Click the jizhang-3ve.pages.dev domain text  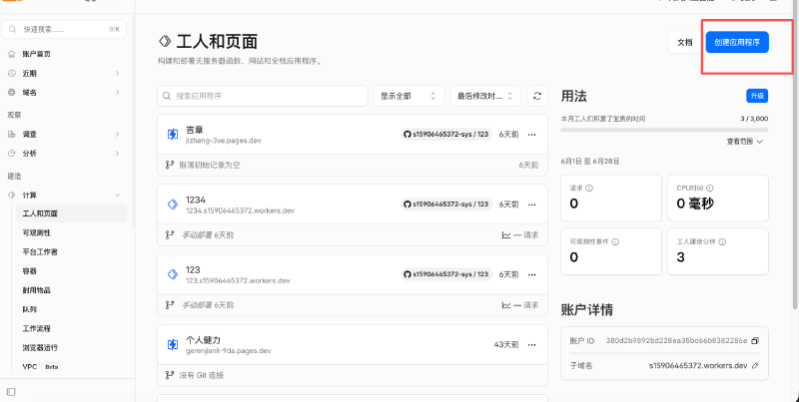tap(223, 140)
